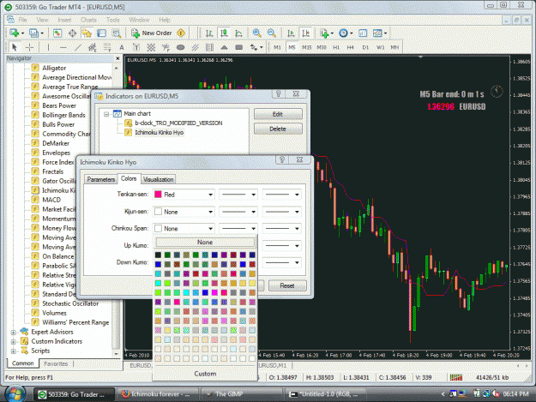The image size is (536, 402).
Task: Draw ellipse shape tool icon
Action: tap(180, 47)
